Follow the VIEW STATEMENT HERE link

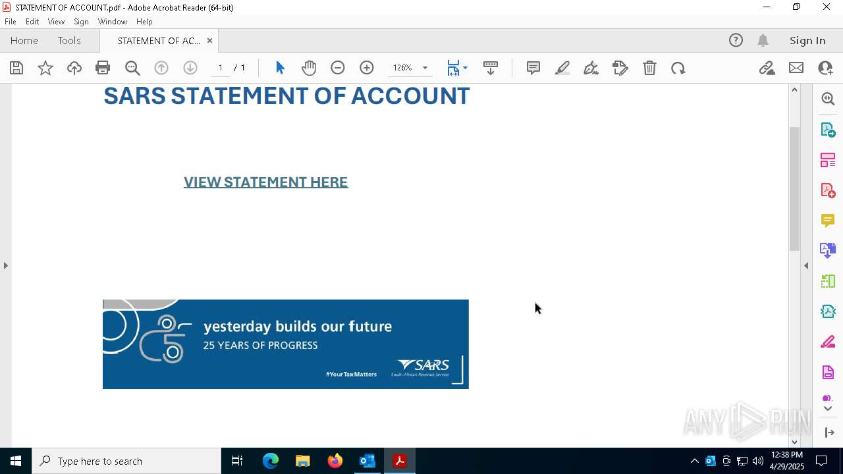(265, 182)
